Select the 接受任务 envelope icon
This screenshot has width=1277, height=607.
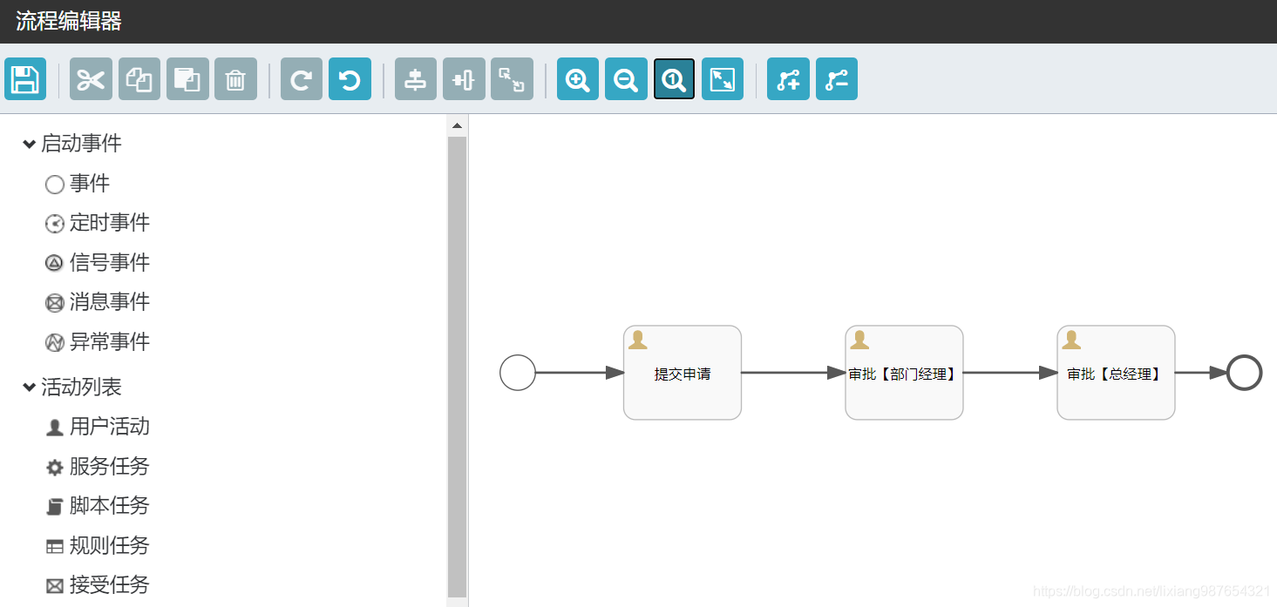coord(55,586)
